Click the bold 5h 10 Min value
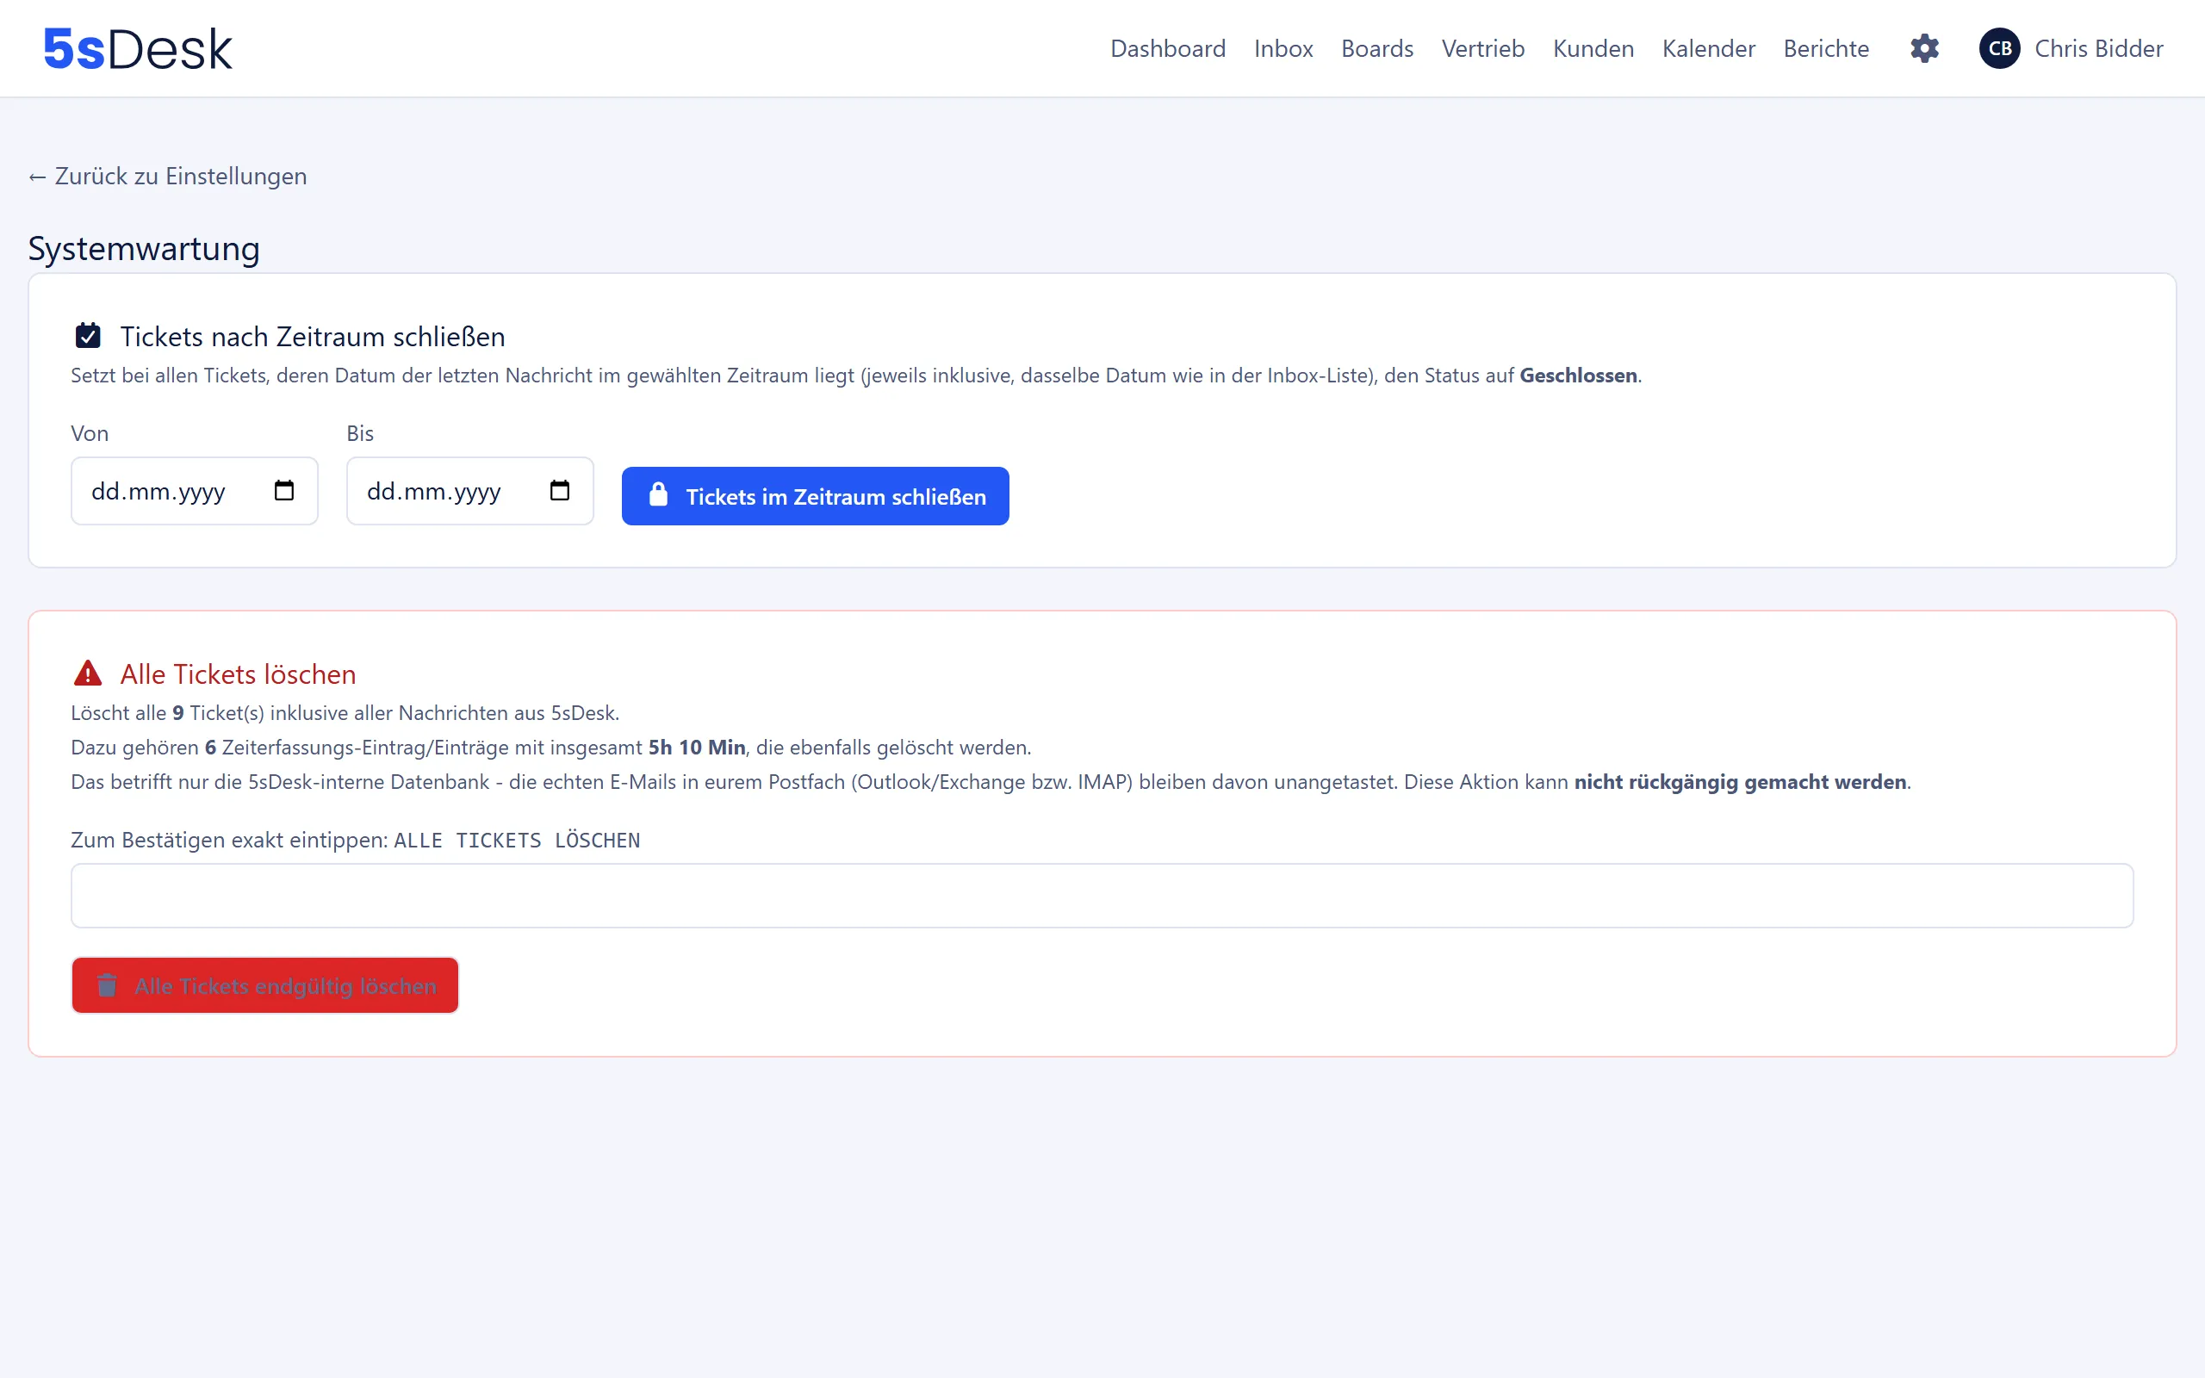This screenshot has height=1378, width=2205. click(696, 748)
